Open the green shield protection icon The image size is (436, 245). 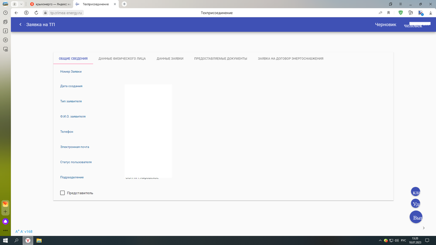401,13
